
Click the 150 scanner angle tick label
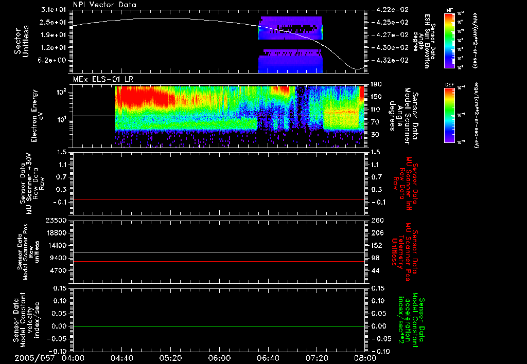376,97
